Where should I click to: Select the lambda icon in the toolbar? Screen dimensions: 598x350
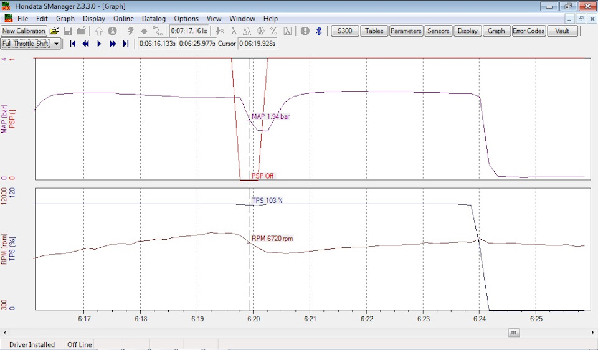[x=234, y=31]
